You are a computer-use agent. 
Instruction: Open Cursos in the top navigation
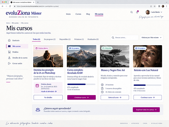click(78, 14)
